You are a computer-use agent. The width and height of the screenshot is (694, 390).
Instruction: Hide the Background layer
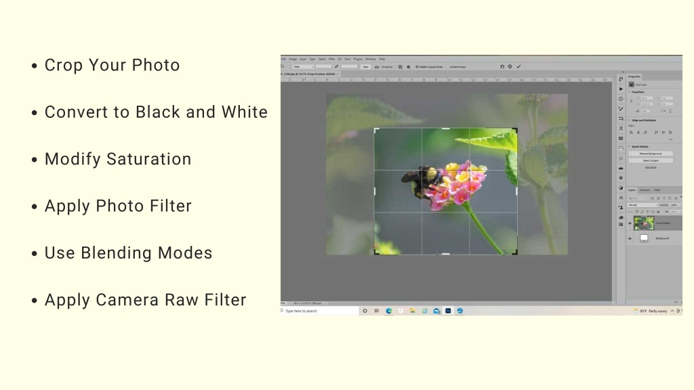(630, 238)
